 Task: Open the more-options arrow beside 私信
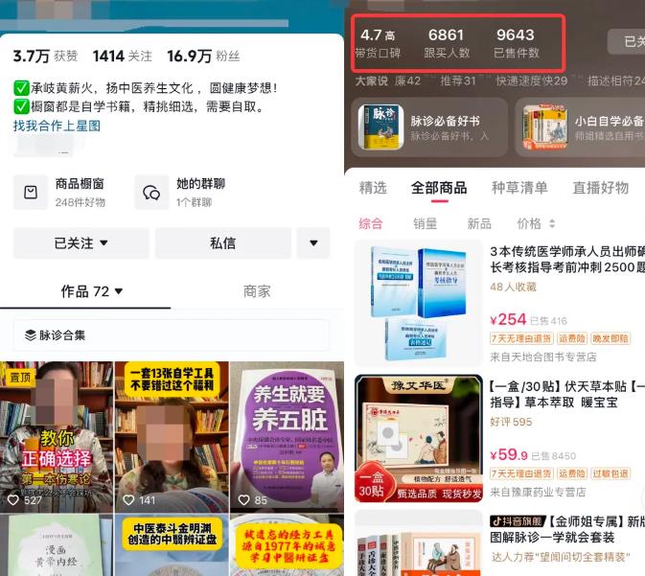(x=313, y=243)
